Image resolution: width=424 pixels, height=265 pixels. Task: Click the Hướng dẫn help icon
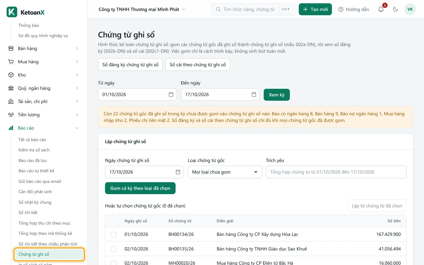click(x=341, y=9)
